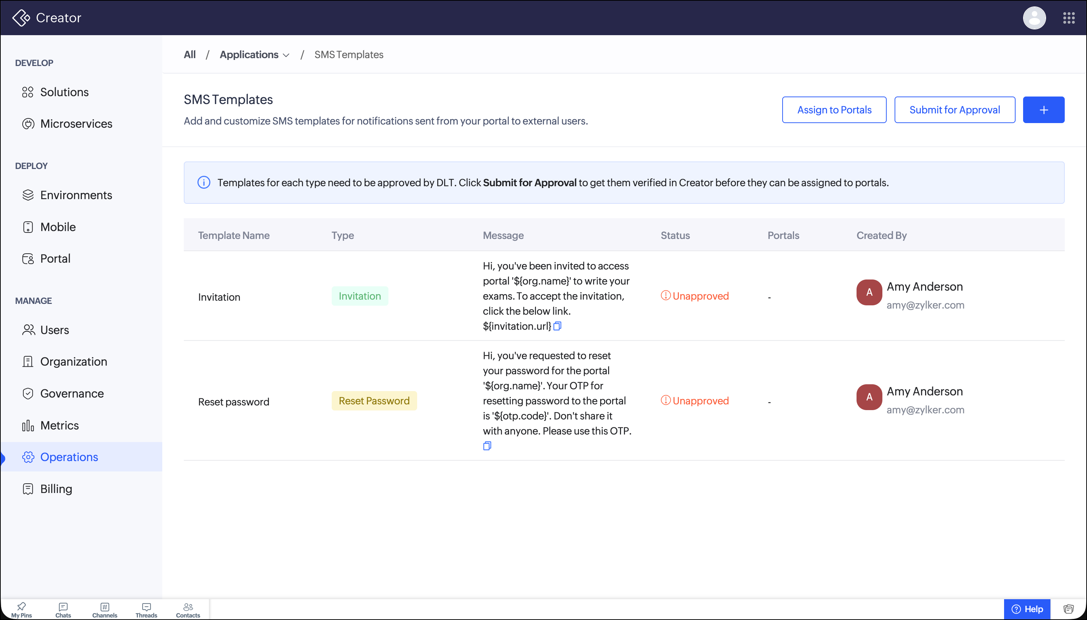Open Chats in the bottom bar

point(63,610)
